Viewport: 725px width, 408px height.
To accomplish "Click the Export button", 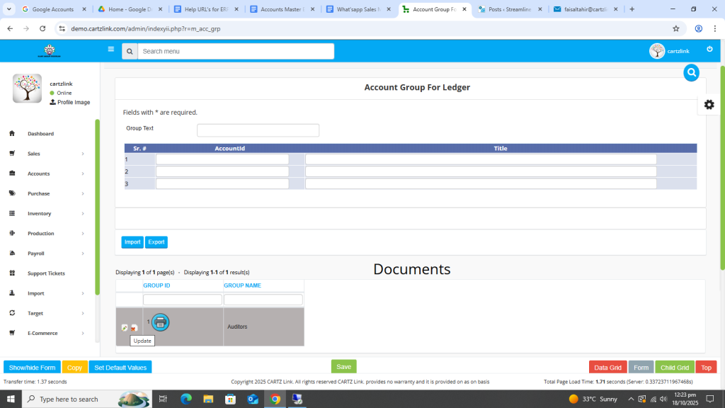I will tap(156, 242).
